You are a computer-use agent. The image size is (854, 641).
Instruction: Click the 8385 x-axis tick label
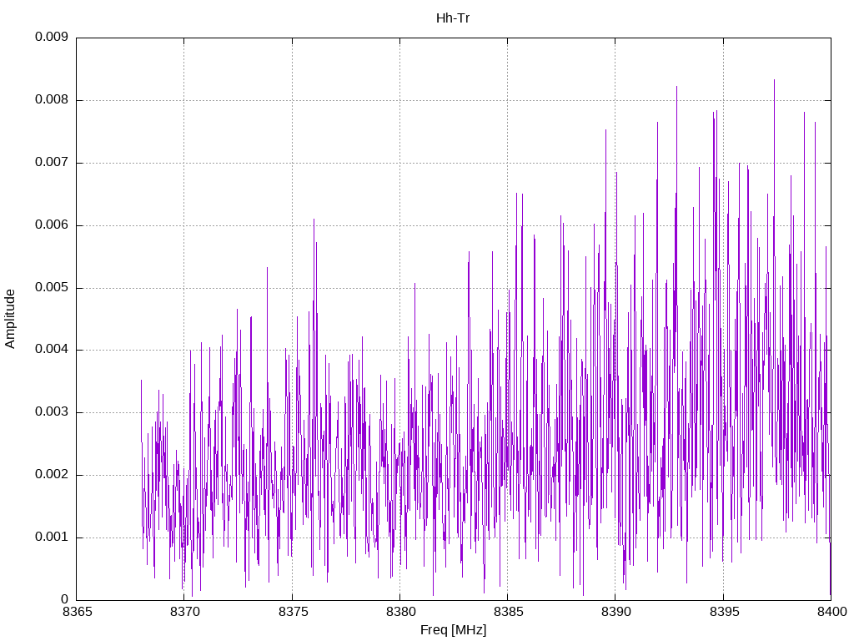coord(508,612)
